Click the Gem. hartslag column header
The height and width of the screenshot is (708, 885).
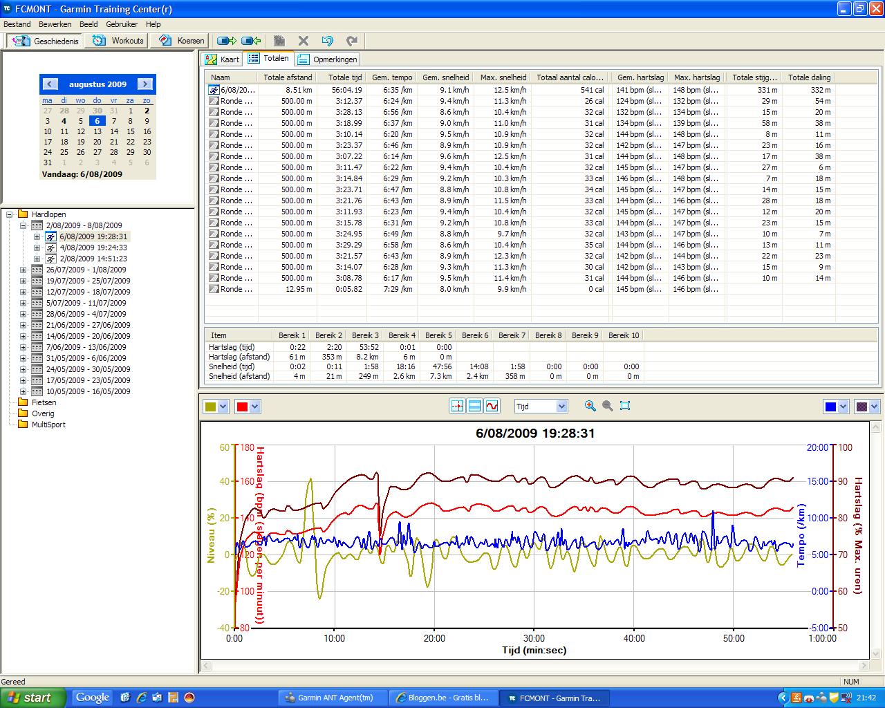pyautogui.click(x=640, y=77)
